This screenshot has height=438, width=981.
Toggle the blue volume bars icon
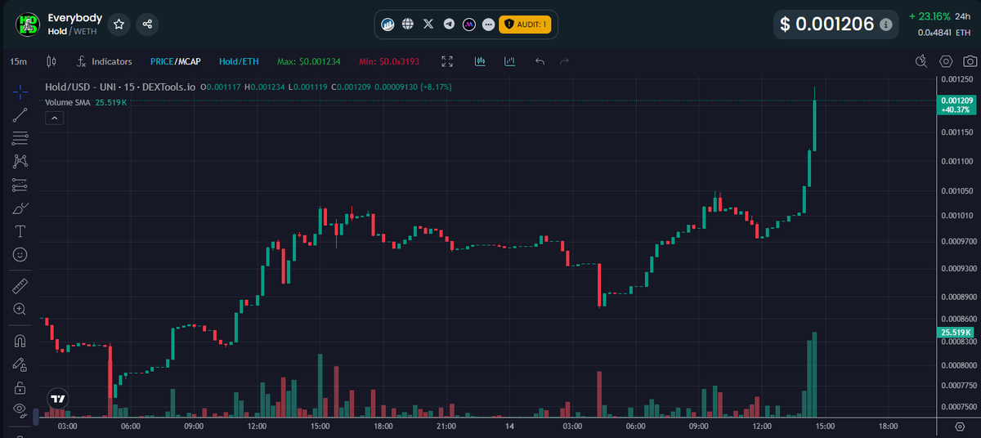tap(509, 61)
